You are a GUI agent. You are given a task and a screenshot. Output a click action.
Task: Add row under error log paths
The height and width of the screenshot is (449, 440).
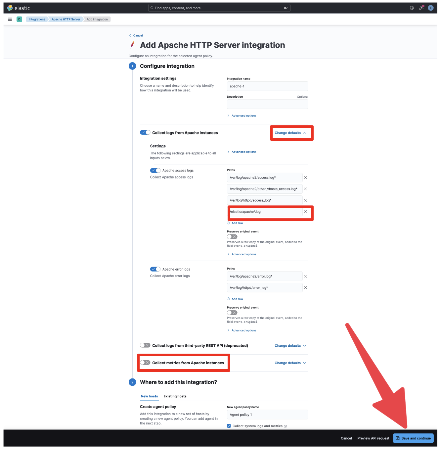click(235, 299)
